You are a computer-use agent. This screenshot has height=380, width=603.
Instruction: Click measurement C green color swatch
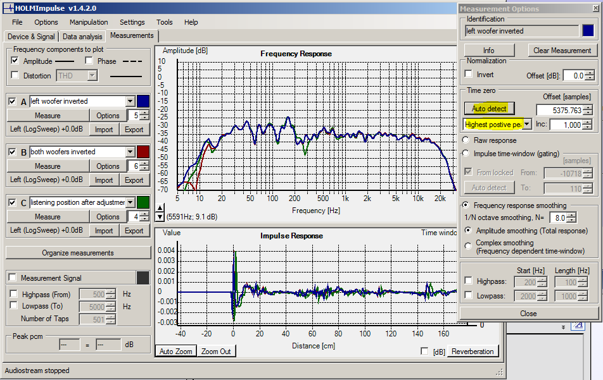tap(143, 202)
